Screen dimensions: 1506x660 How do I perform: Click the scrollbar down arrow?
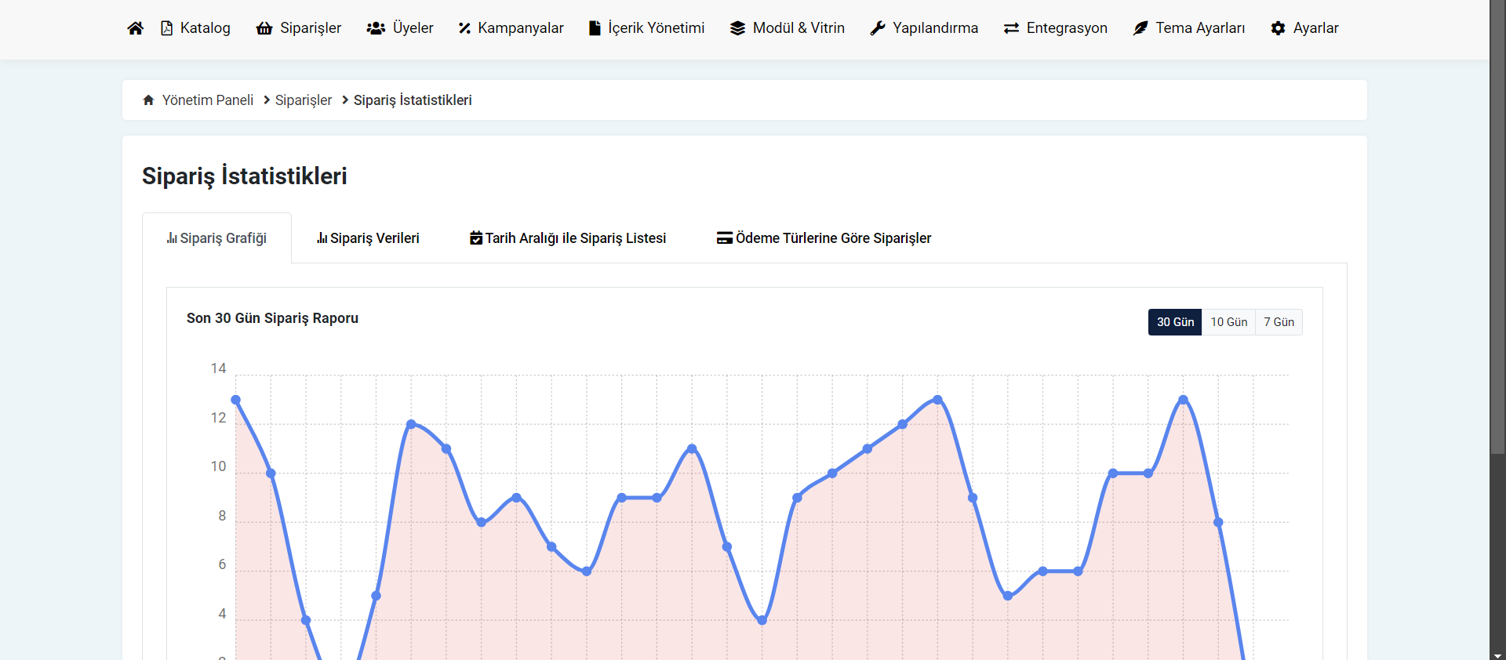pyautogui.click(x=1497, y=655)
